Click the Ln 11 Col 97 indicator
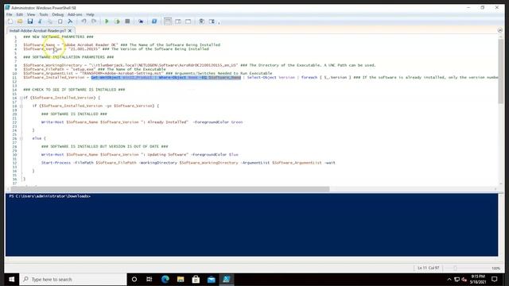 click(x=428, y=268)
